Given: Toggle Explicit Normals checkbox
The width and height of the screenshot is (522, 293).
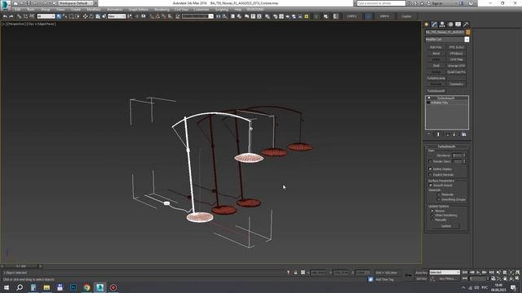Looking at the screenshot, I should click(x=430, y=175).
